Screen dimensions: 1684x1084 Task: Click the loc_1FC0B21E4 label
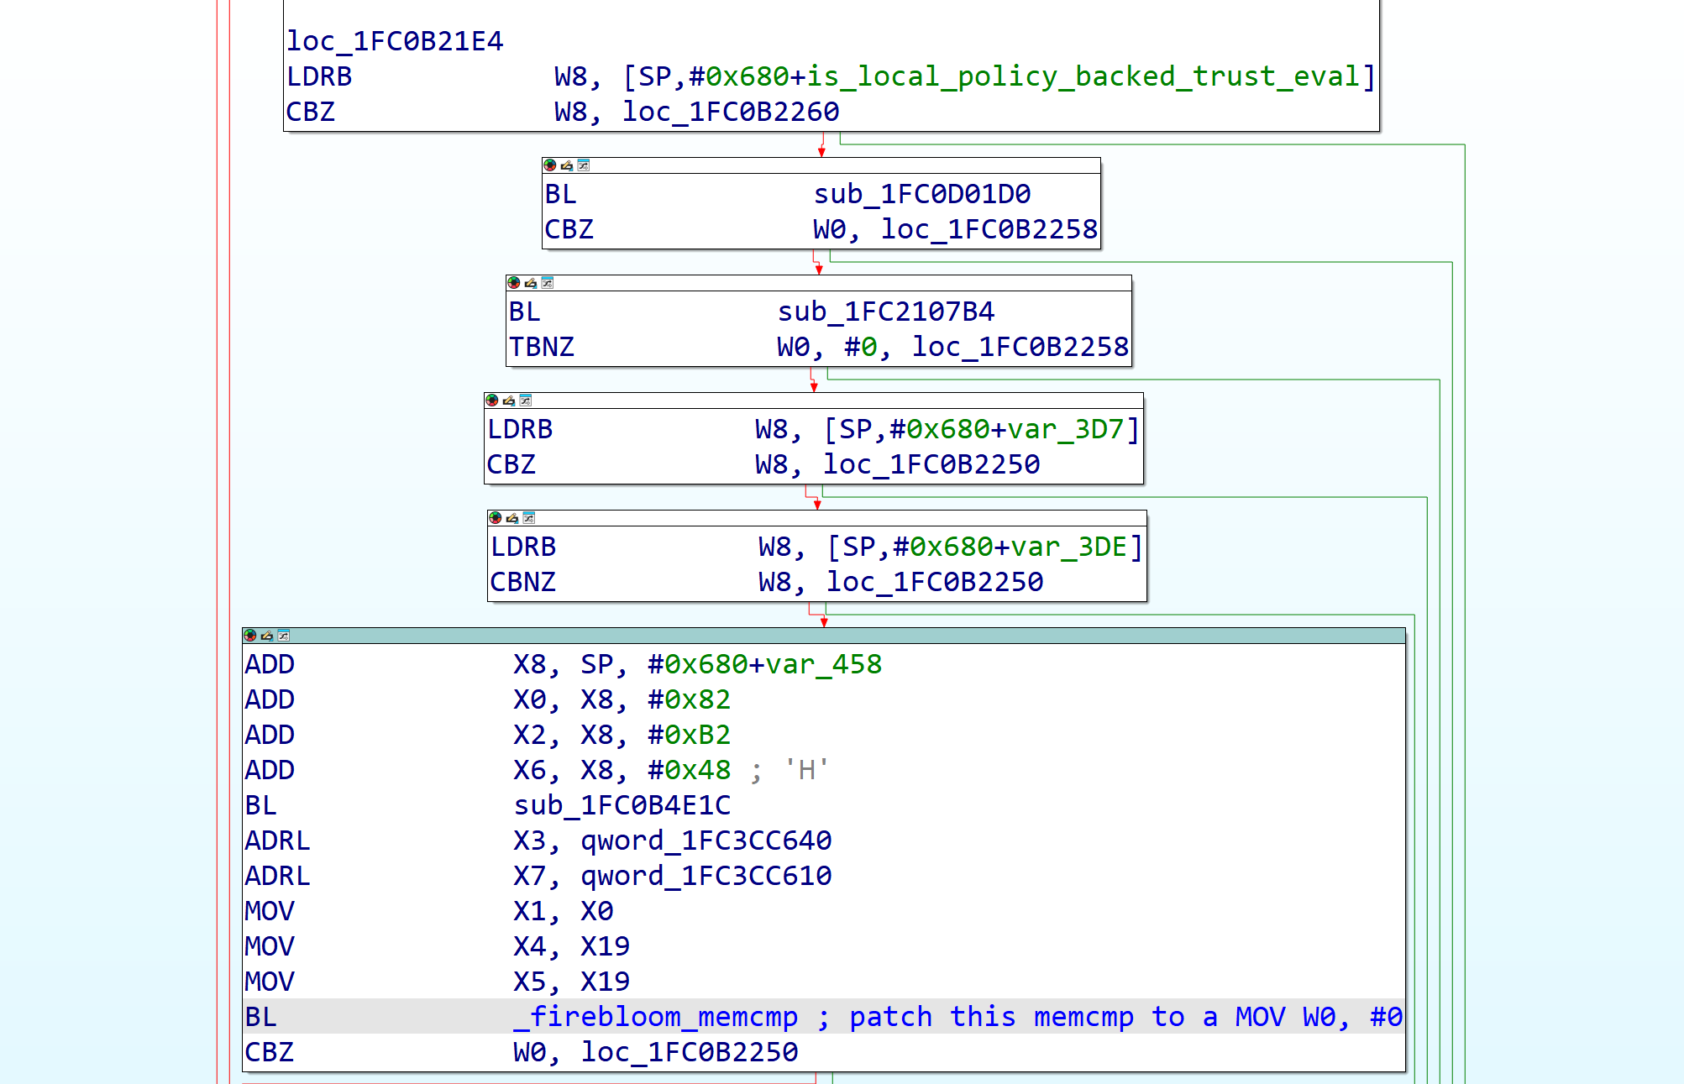tap(394, 41)
